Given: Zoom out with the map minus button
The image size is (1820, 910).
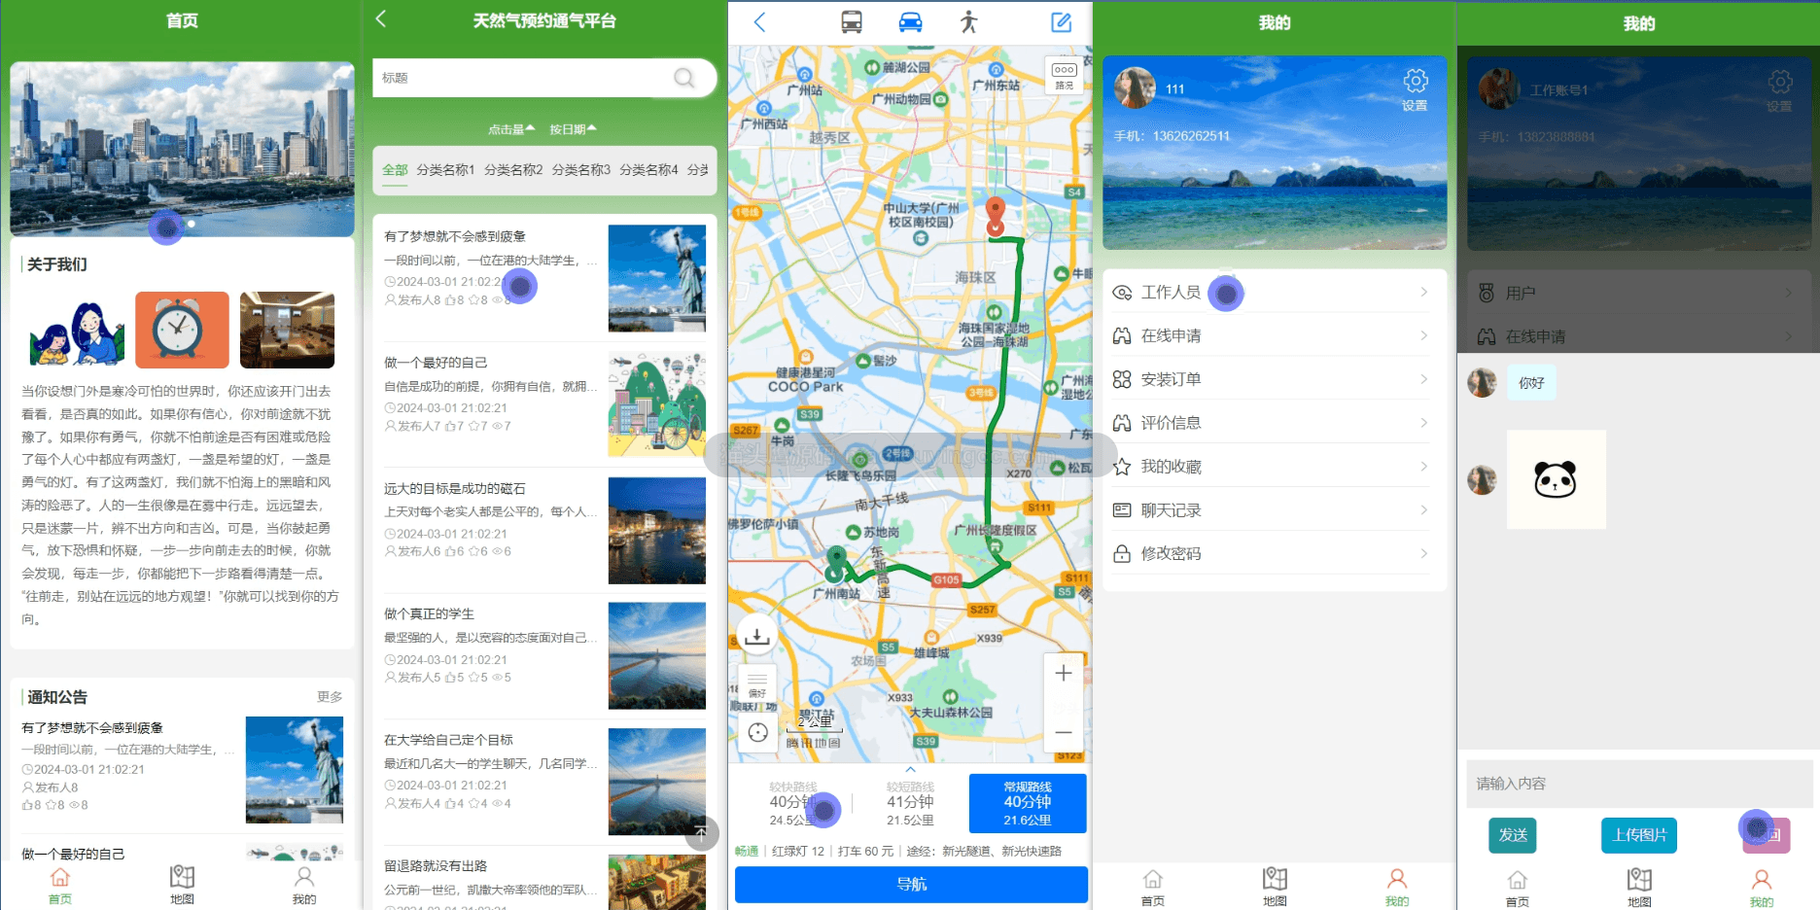Looking at the screenshot, I should tap(1064, 732).
